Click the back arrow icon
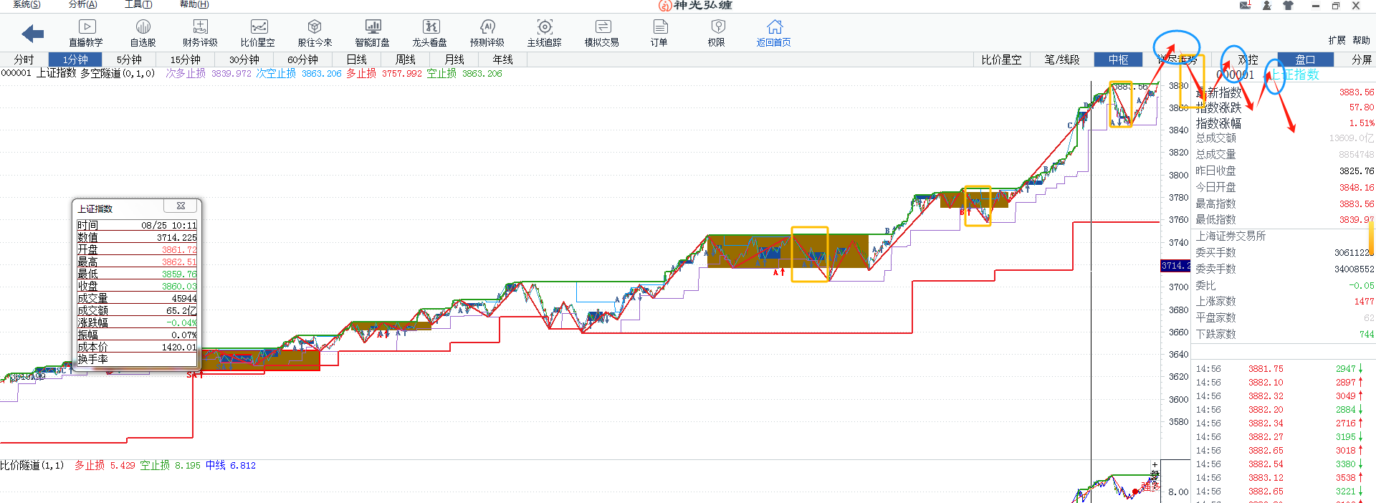Image resolution: width=1376 pixels, height=503 pixels. [x=33, y=34]
